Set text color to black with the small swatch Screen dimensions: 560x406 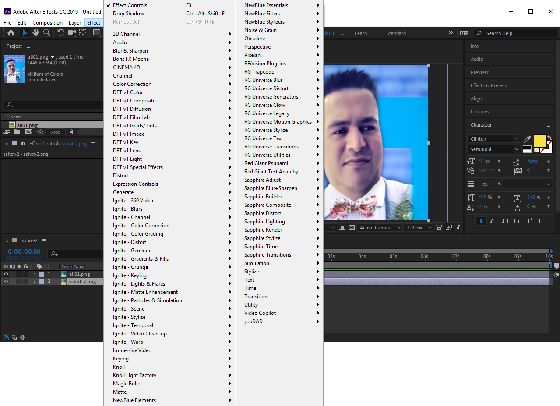[x=527, y=147]
